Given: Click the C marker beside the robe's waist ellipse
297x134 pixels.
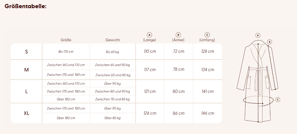Looking at the screenshot, I should click(x=278, y=99).
